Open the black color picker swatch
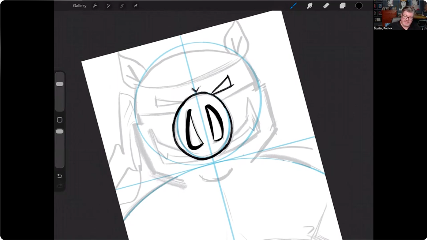The height and width of the screenshot is (240, 428). pyautogui.click(x=359, y=6)
